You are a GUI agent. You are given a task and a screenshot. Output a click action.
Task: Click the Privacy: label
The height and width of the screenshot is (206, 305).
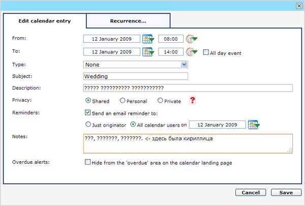coord(22,100)
